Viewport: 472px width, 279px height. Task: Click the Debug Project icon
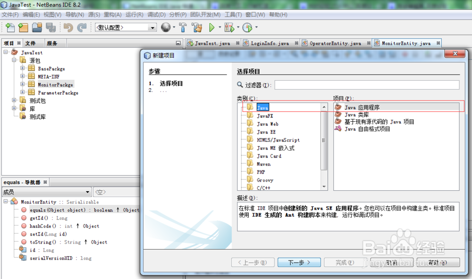point(229,27)
